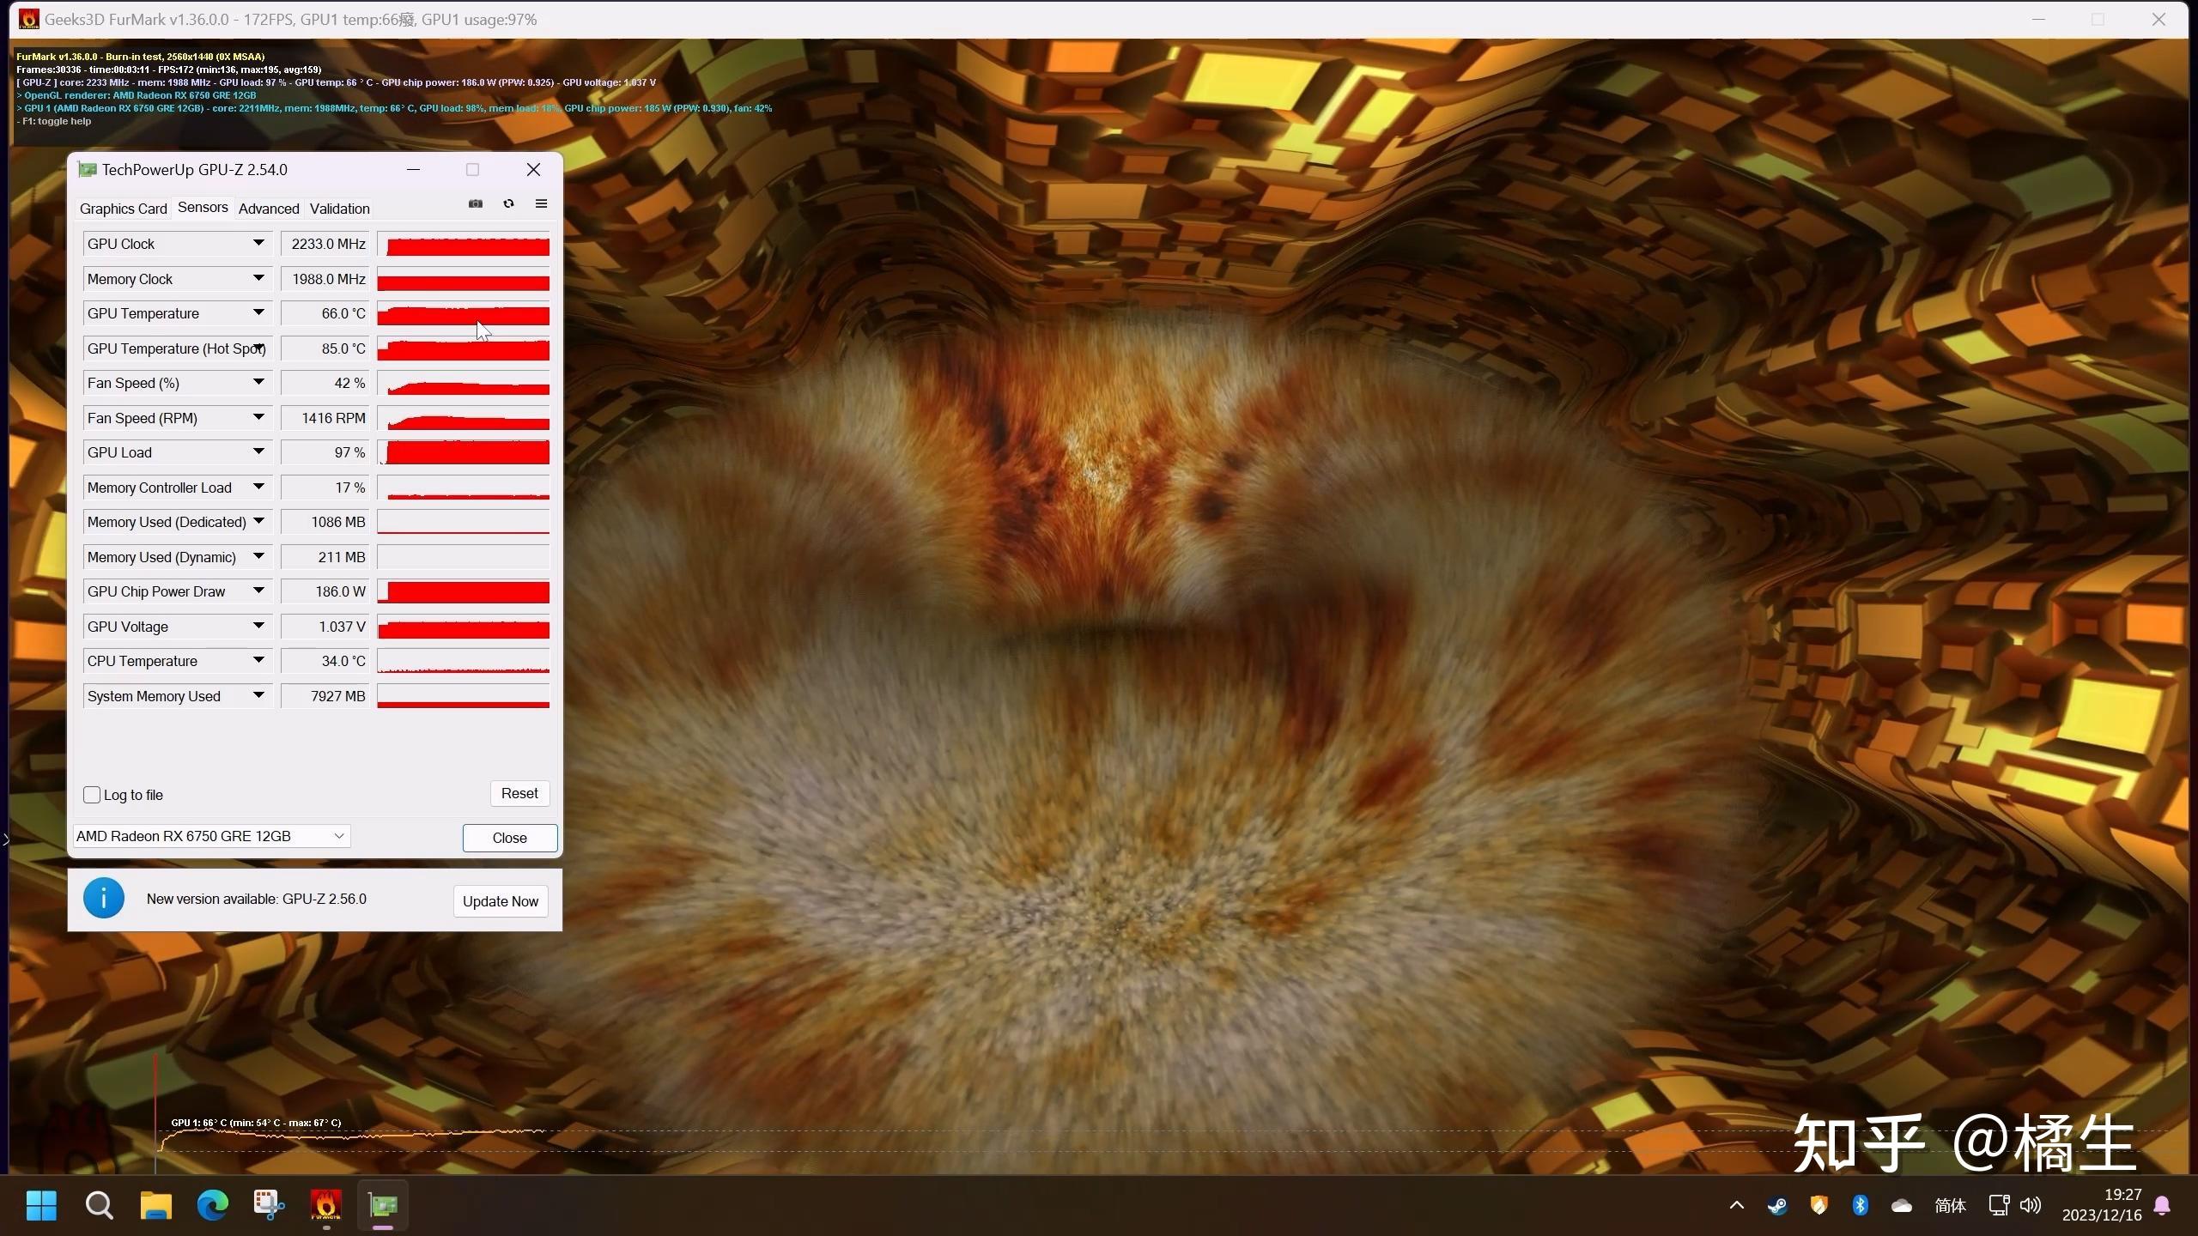
Task: Click the Reset button in Sensors
Action: (x=518, y=792)
